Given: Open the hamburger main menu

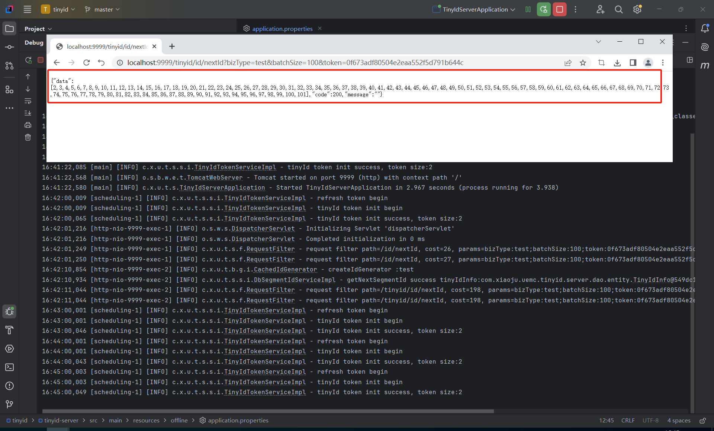Looking at the screenshot, I should [x=28, y=9].
